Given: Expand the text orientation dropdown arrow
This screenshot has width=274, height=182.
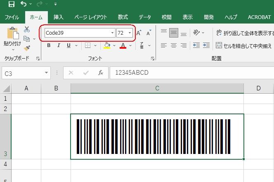Looking at the screenshot, I should coord(203,33).
